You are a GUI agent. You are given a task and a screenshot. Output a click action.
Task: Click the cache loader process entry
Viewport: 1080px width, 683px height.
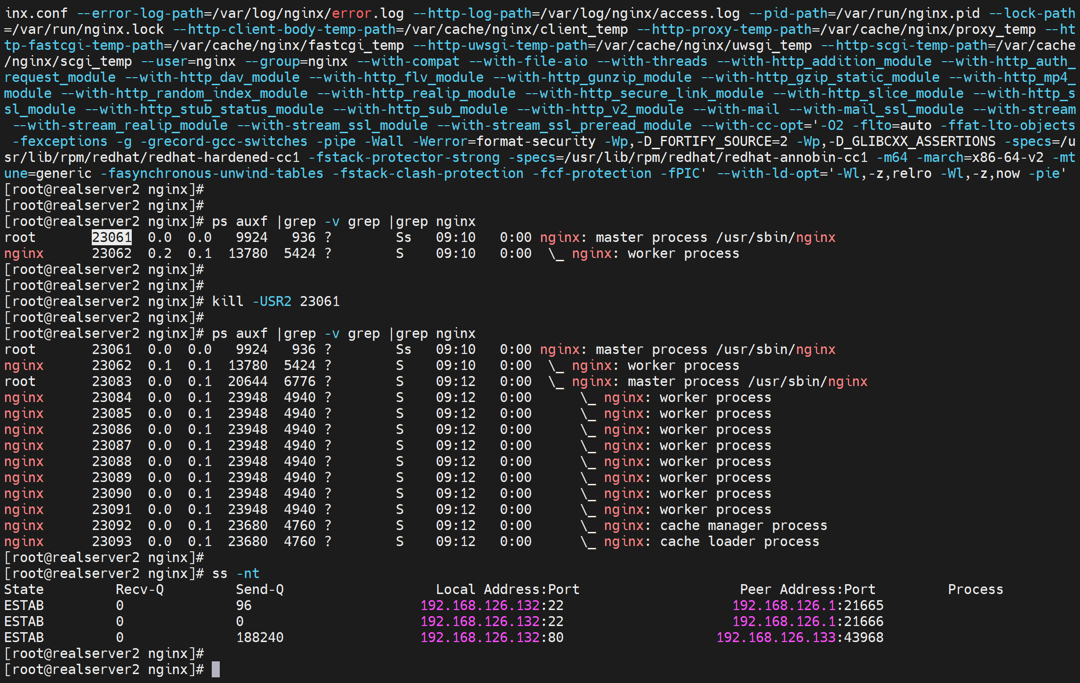pyautogui.click(x=739, y=541)
